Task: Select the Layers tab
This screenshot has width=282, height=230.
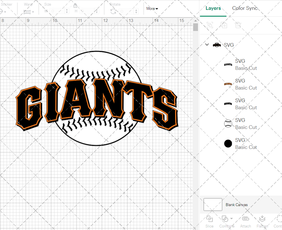Action: coord(213,8)
